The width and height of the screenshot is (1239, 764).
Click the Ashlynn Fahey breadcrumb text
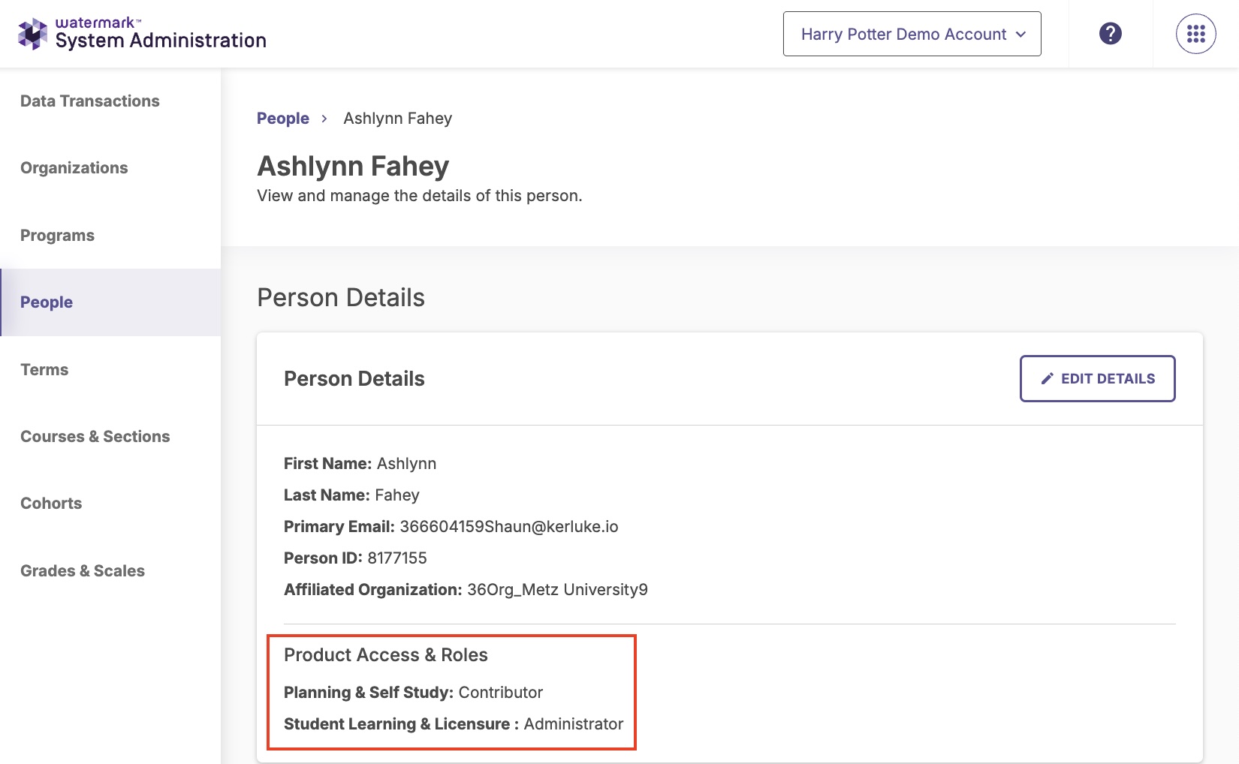point(398,119)
